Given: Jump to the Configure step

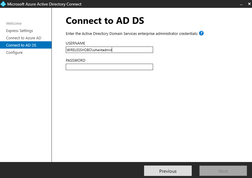Looking at the screenshot, I should (14, 53).
